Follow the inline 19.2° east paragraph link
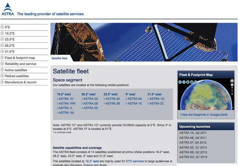This screenshot has width=239, height=166. pyautogui.click(x=92, y=161)
